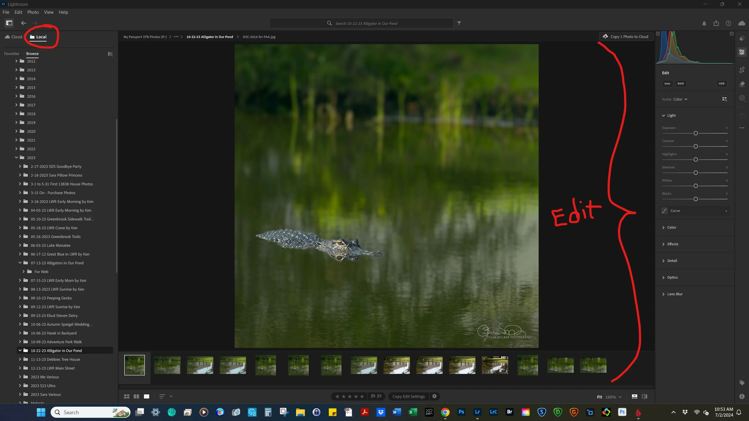Toggle show original before/after view
Screen dimensions: 749x421
coord(645,396)
